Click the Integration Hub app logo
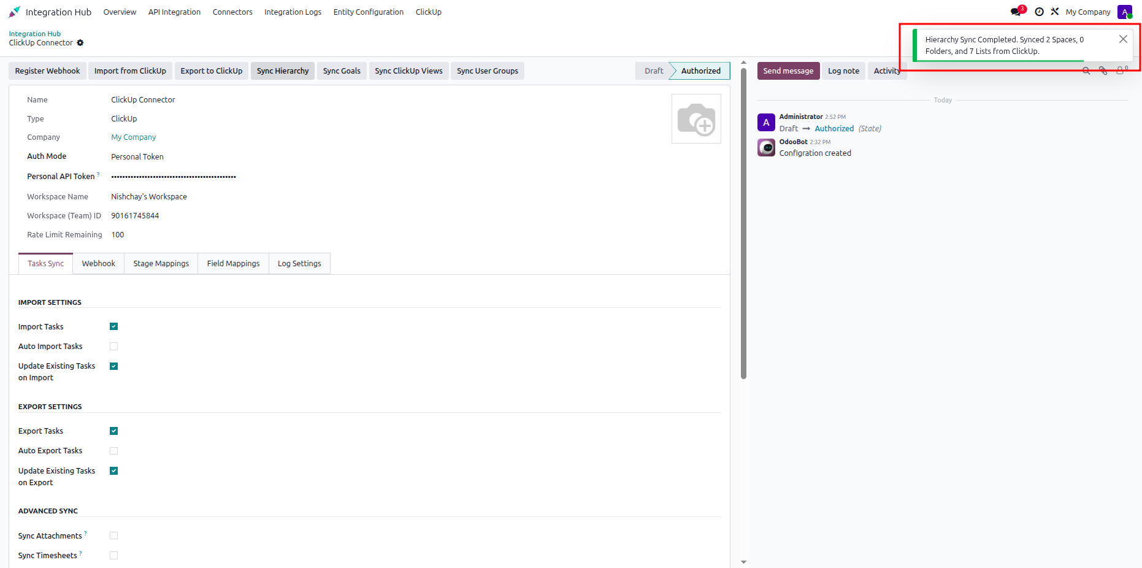1142x568 pixels. pyautogui.click(x=15, y=12)
